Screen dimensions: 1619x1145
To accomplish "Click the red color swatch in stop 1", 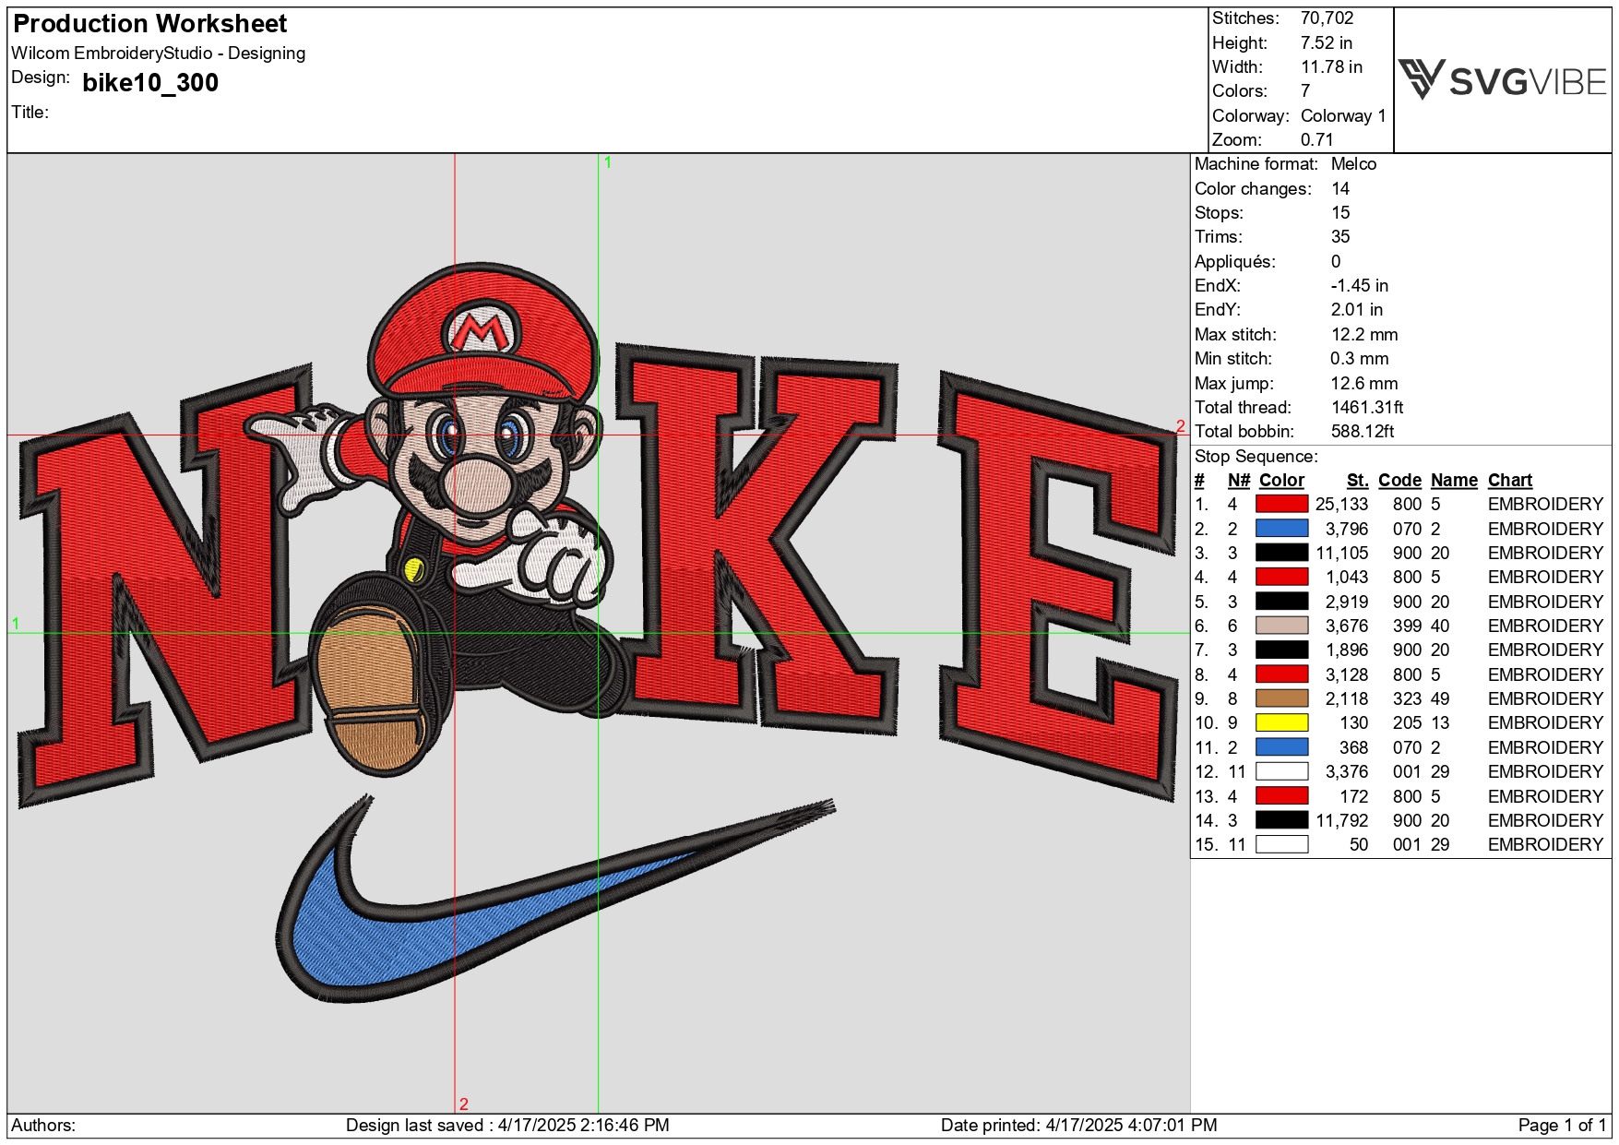I will [x=1281, y=504].
